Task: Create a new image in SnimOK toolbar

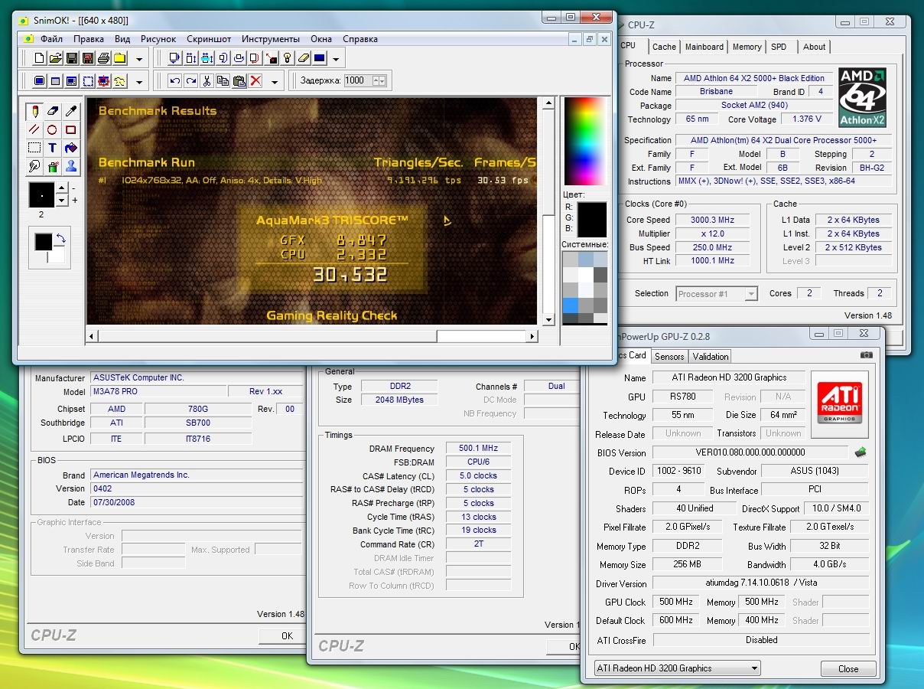Action: 40,58
